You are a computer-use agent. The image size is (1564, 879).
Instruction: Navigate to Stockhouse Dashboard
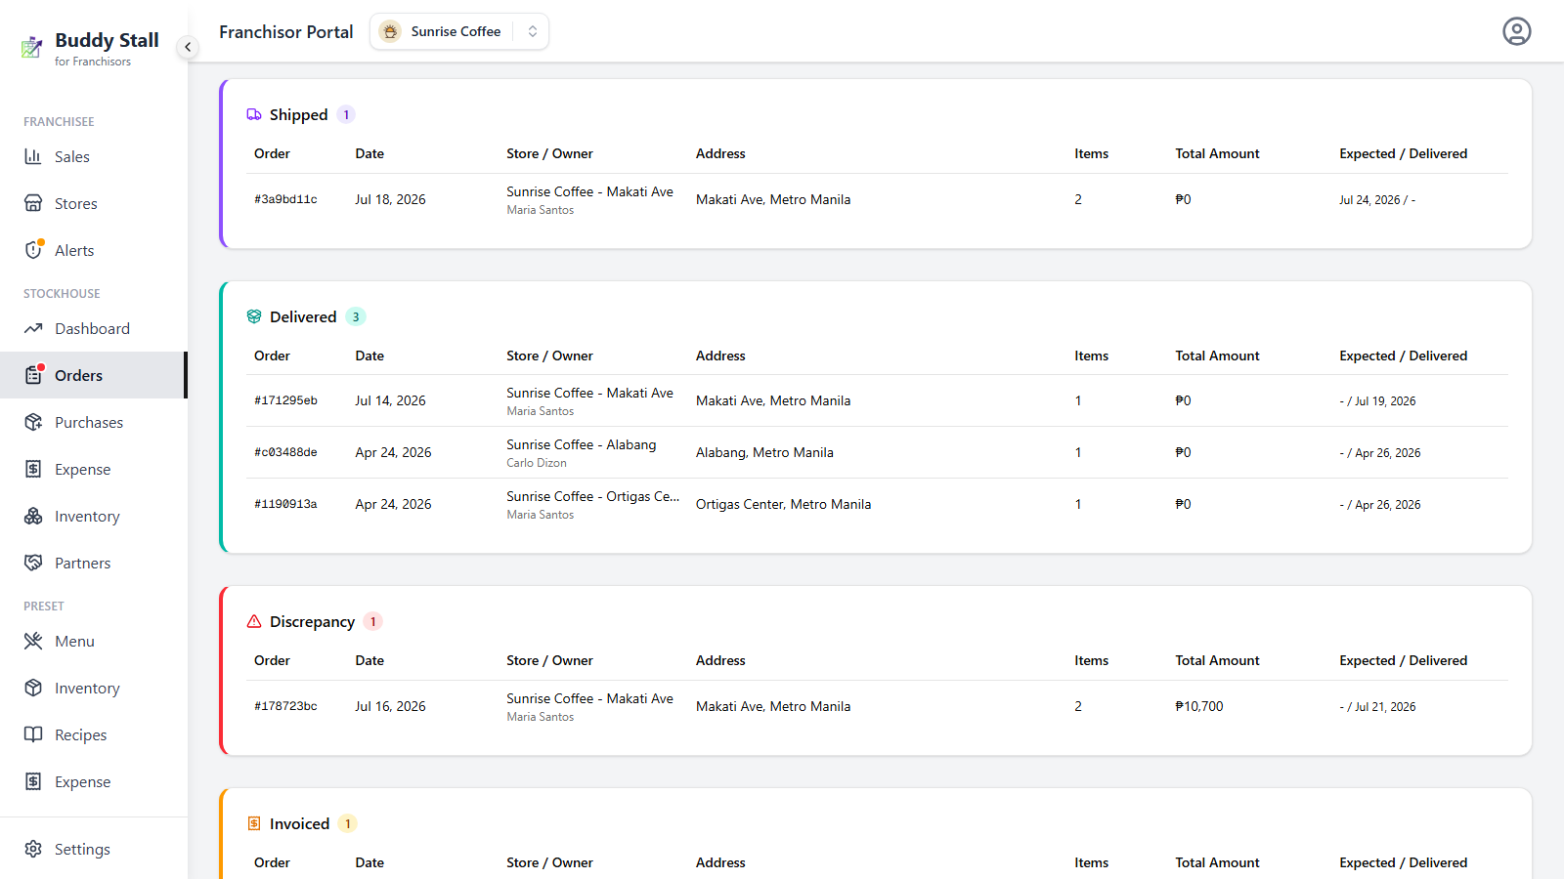(94, 328)
